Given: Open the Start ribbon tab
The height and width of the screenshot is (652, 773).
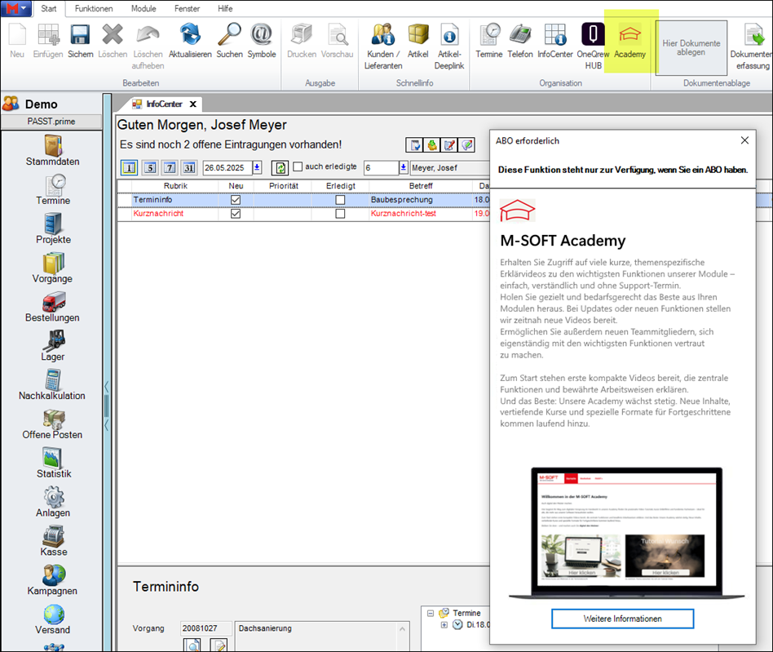Looking at the screenshot, I should [x=48, y=8].
